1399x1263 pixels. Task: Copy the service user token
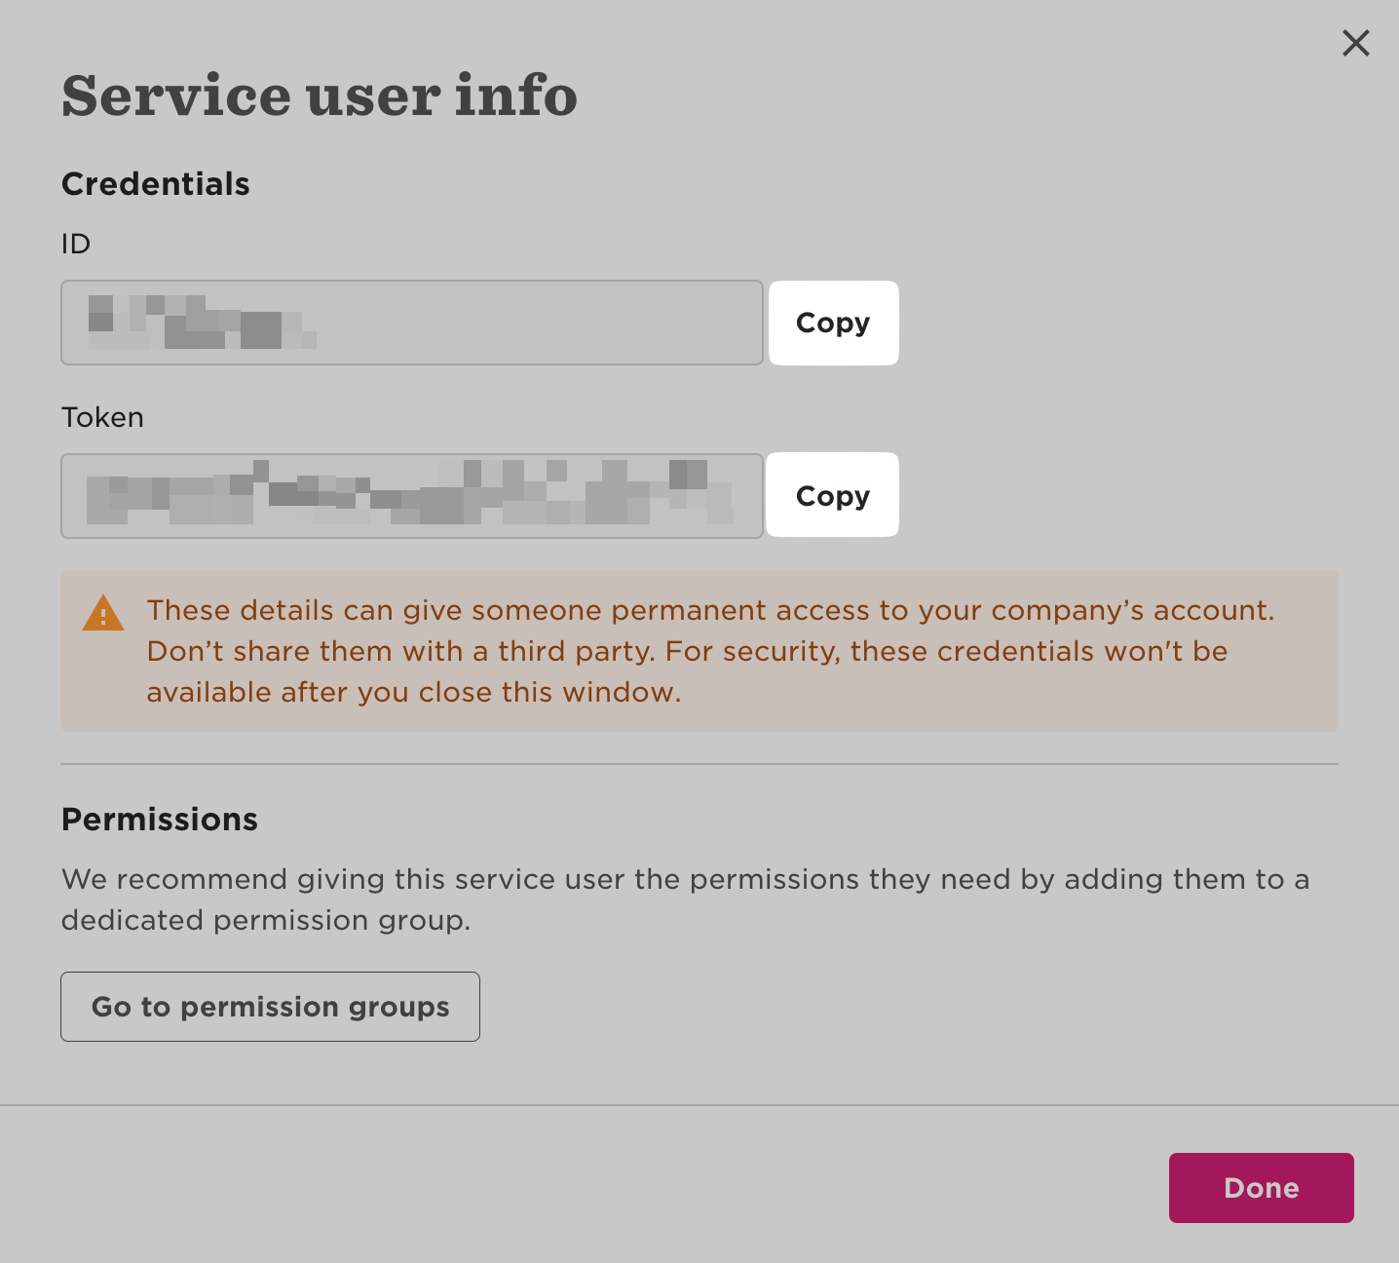832,495
